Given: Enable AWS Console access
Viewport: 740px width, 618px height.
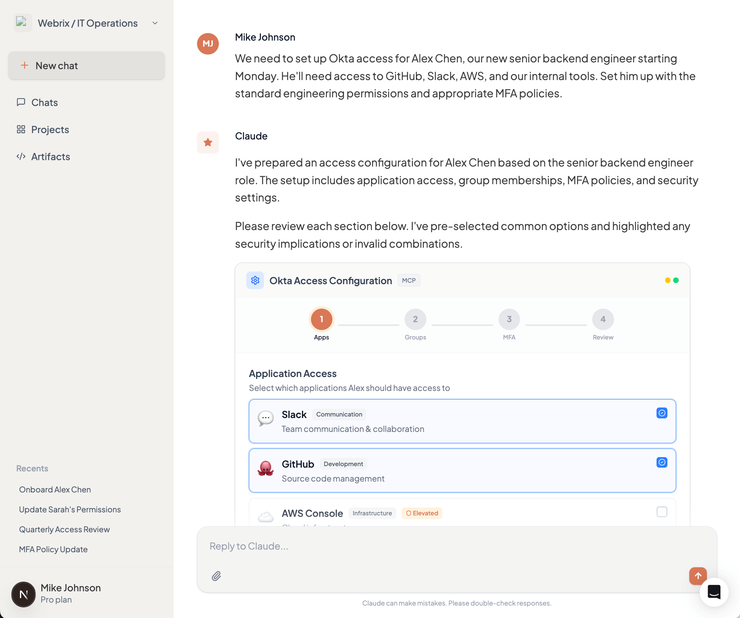Looking at the screenshot, I should pos(662,512).
